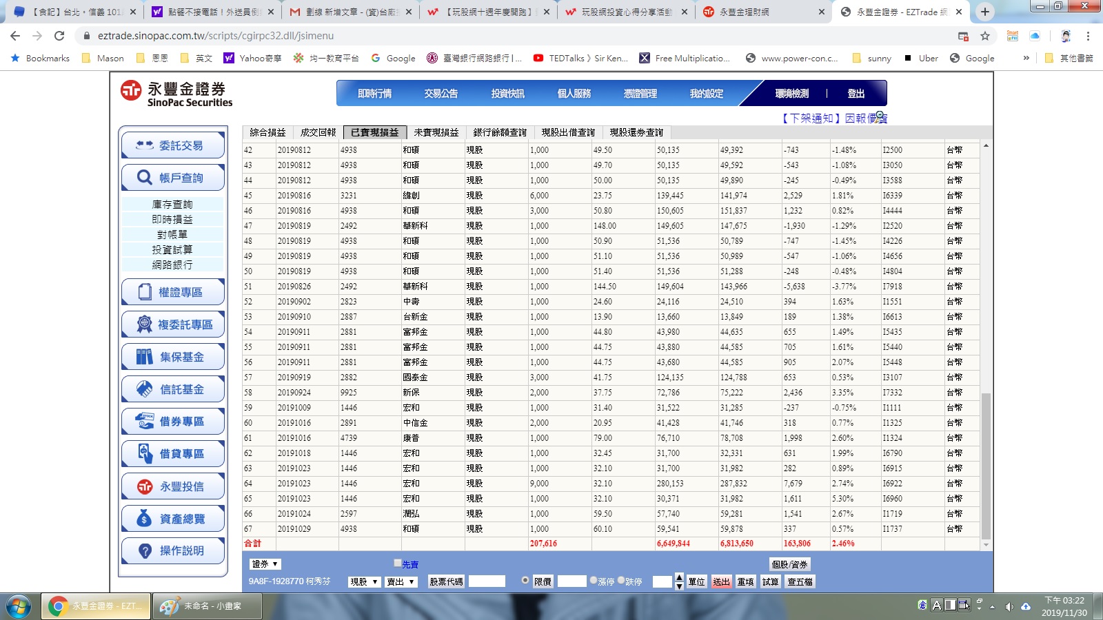Open the 信託基金 trust fund section

pos(173,389)
